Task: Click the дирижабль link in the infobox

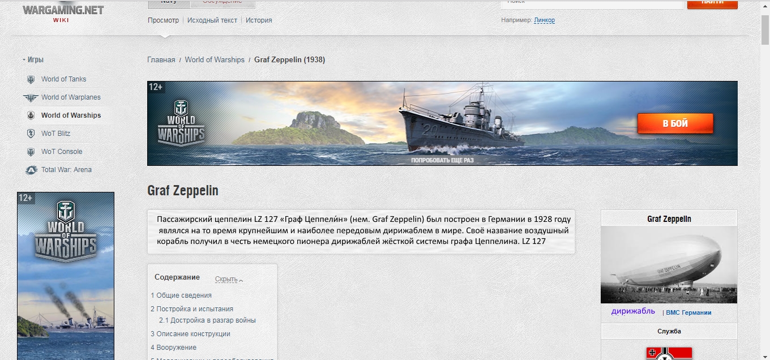Action: point(633,311)
